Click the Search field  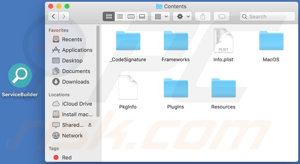click(267, 16)
